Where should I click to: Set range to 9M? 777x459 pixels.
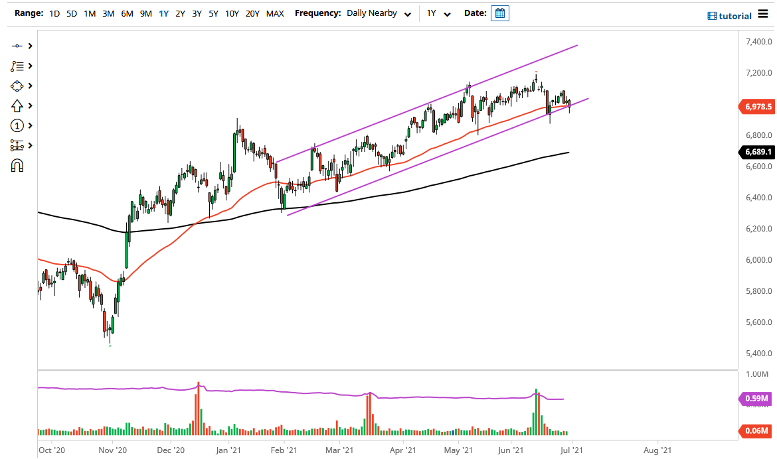point(145,13)
